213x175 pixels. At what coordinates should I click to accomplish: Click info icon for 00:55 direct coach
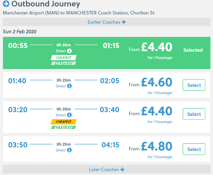tap(69, 51)
